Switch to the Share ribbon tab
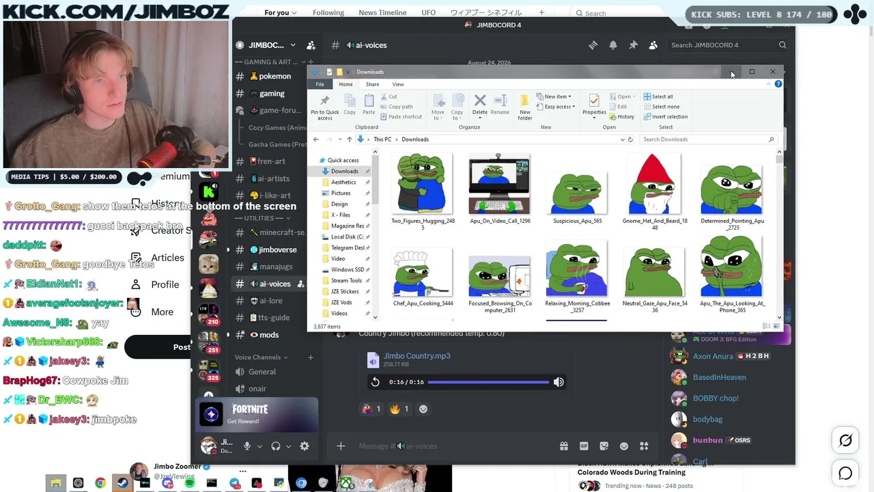 (x=372, y=84)
